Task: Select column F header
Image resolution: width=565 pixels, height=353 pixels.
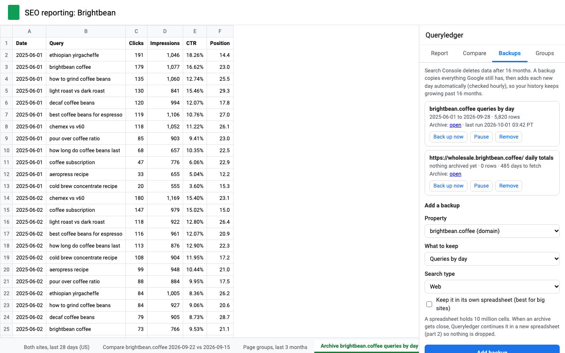Action: [220, 31]
